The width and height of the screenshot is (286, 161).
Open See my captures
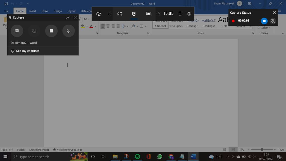coord(28,51)
